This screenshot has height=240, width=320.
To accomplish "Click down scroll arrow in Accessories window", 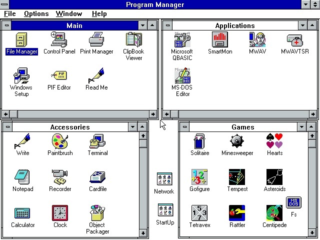I will (x=143, y=233).
